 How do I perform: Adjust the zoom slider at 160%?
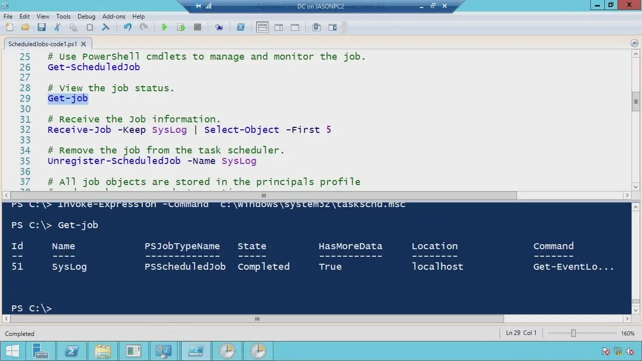[x=573, y=333]
